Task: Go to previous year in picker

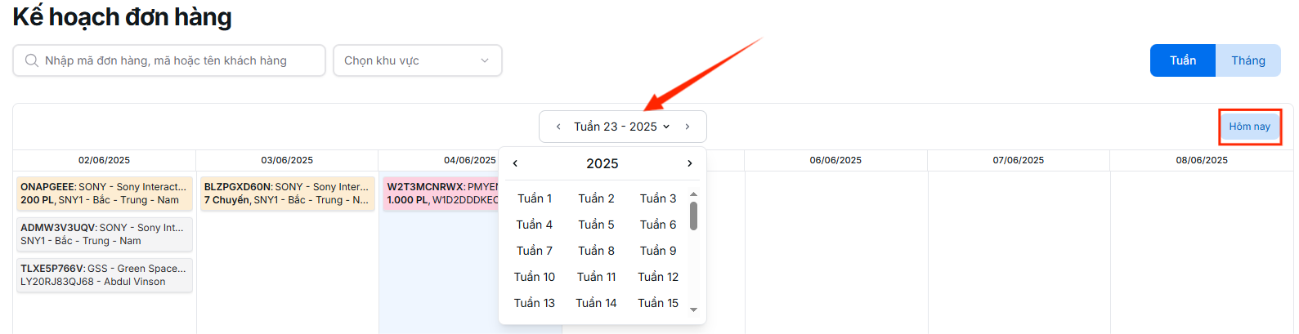Action: 515,163
